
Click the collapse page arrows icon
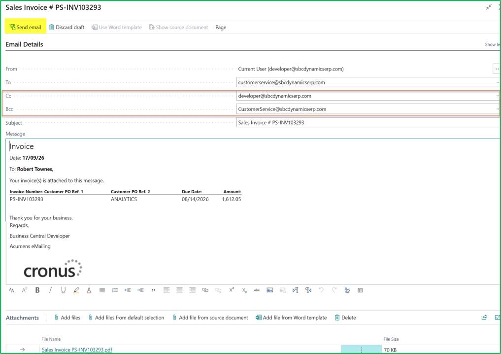coord(489,7)
